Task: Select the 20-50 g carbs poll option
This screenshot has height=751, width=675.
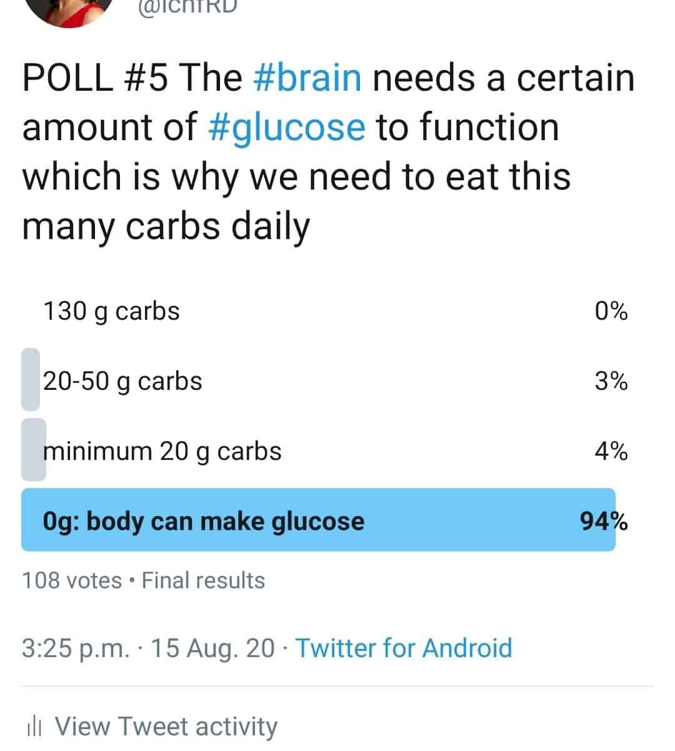Action: tap(324, 381)
